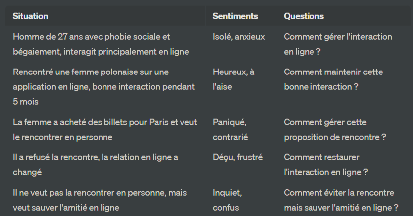Click 'Comment gérer cette proposition de rencontre ?'

click(335, 130)
